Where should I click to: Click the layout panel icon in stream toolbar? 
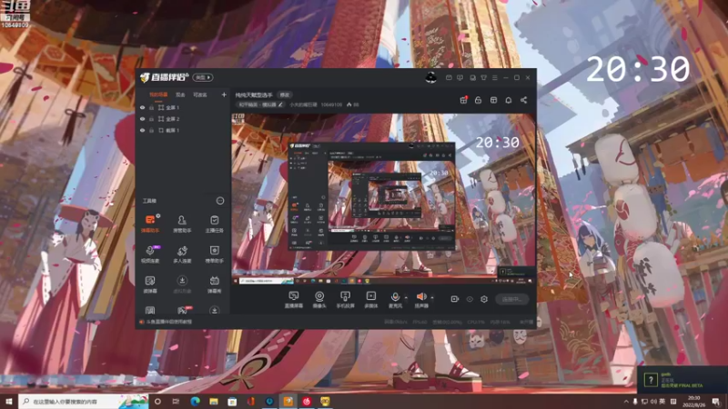point(493,100)
